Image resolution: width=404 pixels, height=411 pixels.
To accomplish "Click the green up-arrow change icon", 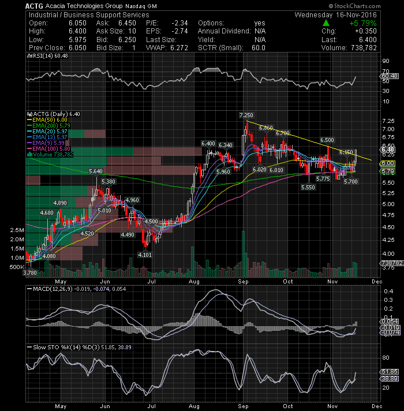I will [x=326, y=23].
